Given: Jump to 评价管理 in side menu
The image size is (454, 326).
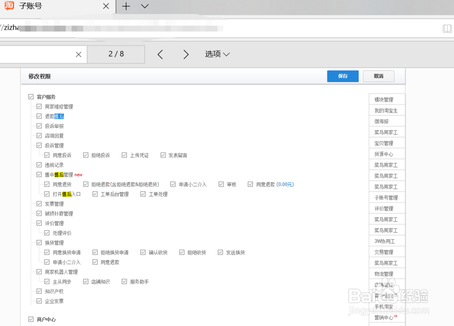Looking at the screenshot, I should (387, 208).
